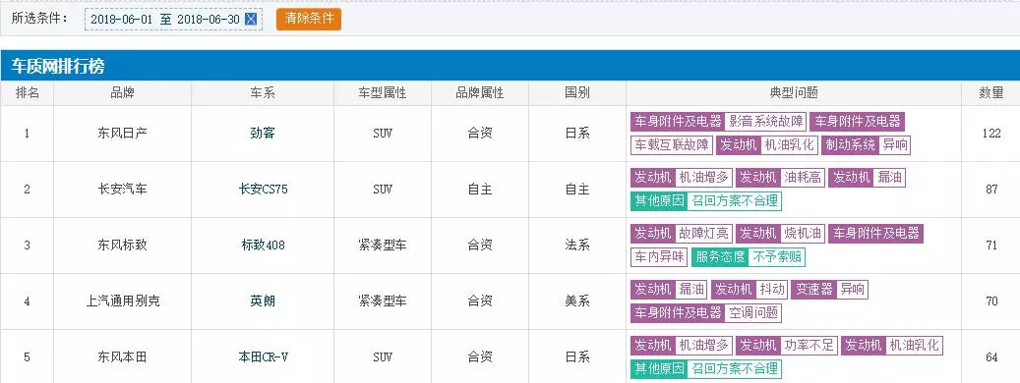The image size is (1020, 383).
Task: Select the 车内异味 problem tag
Action: pyautogui.click(x=660, y=257)
